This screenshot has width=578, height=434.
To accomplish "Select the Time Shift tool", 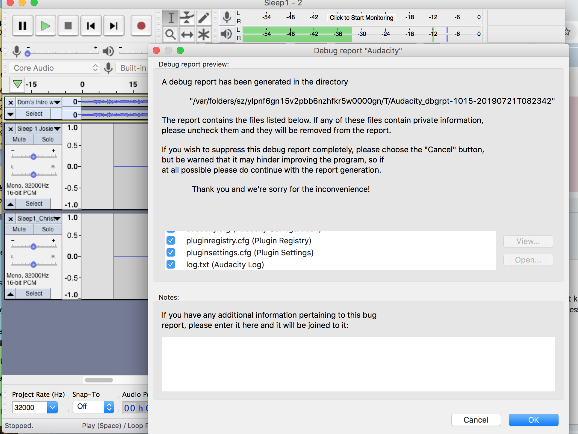I will pos(187,34).
